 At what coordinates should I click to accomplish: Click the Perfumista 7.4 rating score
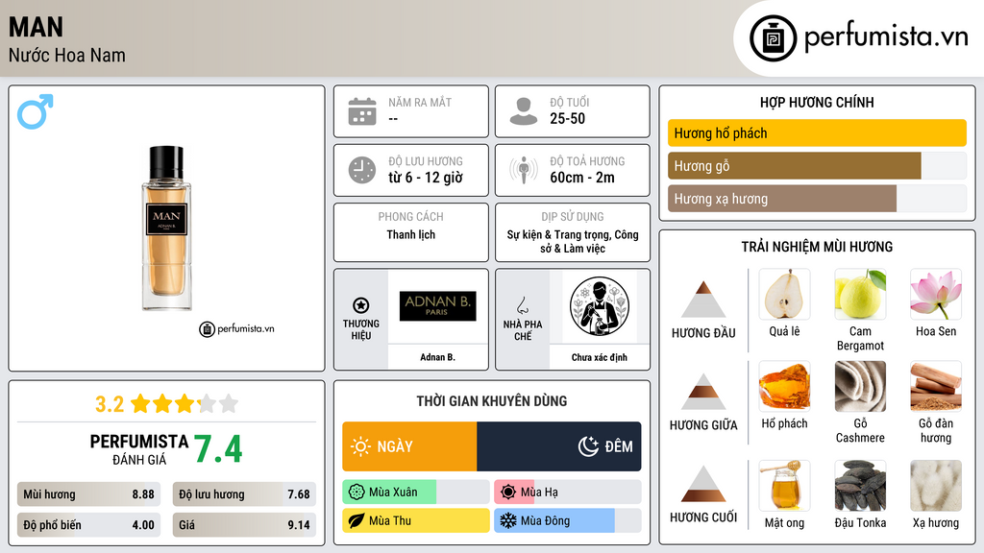pos(218,448)
